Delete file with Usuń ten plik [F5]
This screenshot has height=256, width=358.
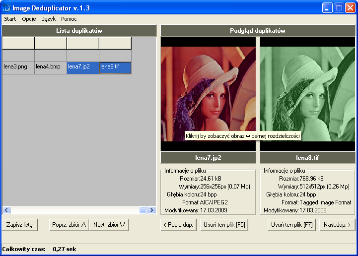224,225
